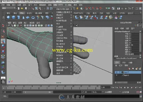Viewport: 143px width, 102px height.
Task: Click the NURBS sphere shelf icon
Action: tap(8, 17)
